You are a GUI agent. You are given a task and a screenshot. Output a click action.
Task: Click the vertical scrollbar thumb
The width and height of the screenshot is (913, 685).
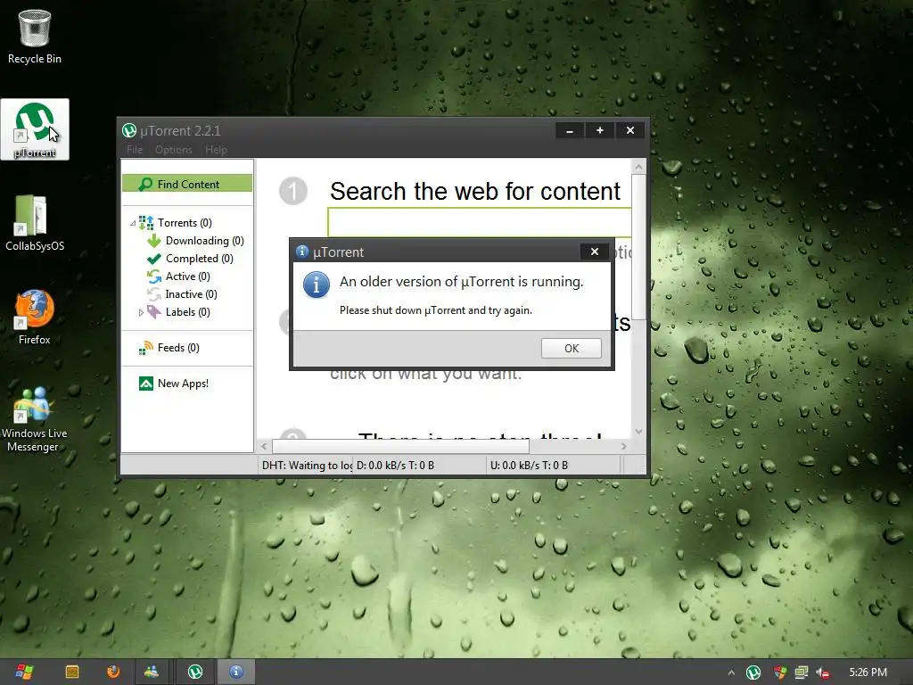[x=638, y=246]
